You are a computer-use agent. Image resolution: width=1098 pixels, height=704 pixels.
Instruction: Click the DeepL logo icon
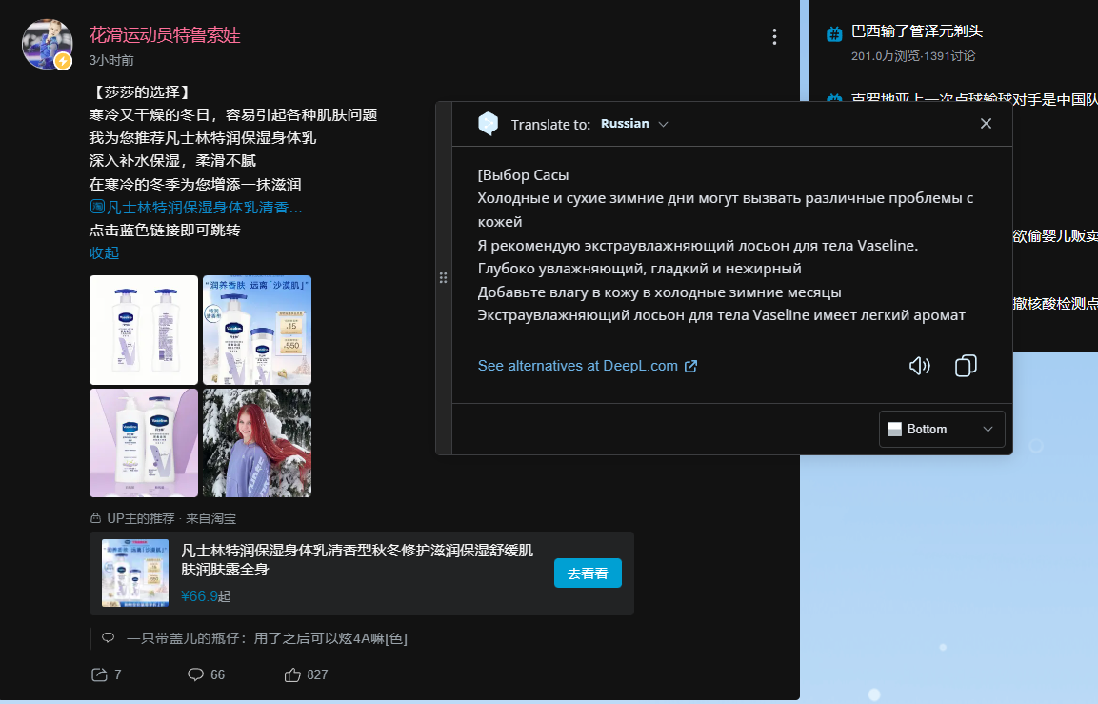pyautogui.click(x=488, y=124)
